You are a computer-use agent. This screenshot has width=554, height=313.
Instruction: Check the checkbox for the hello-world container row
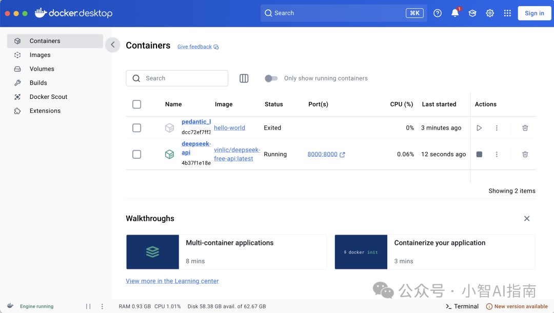point(136,128)
